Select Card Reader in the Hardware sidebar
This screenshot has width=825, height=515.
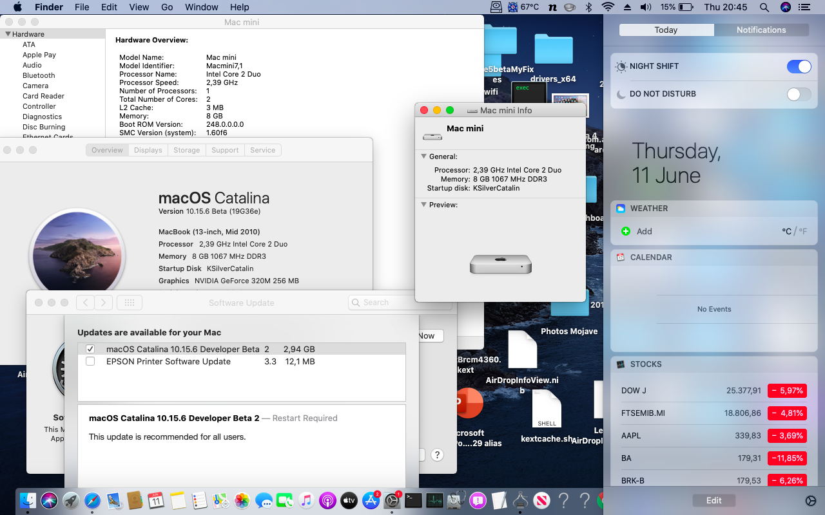pyautogui.click(x=43, y=96)
